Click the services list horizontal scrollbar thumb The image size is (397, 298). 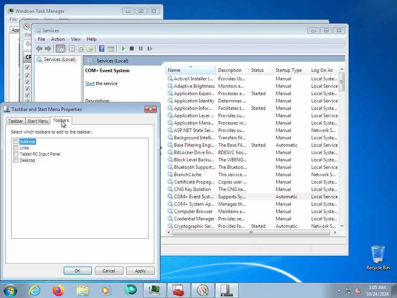[251, 232]
